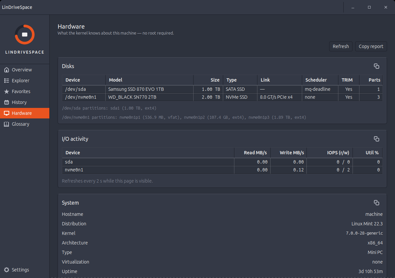
Task: Click the 0.12 write MB/s value
Action: tap(288, 170)
